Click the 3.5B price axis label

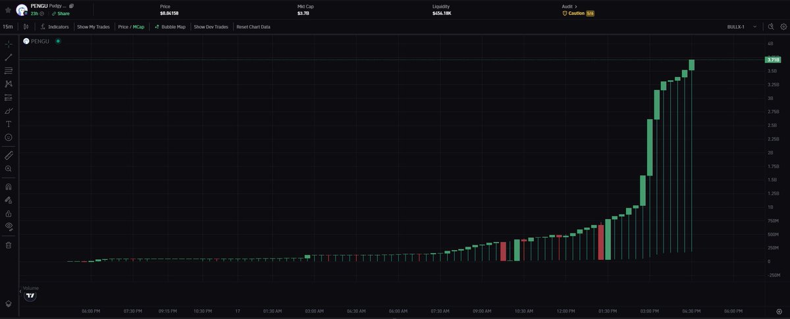772,71
